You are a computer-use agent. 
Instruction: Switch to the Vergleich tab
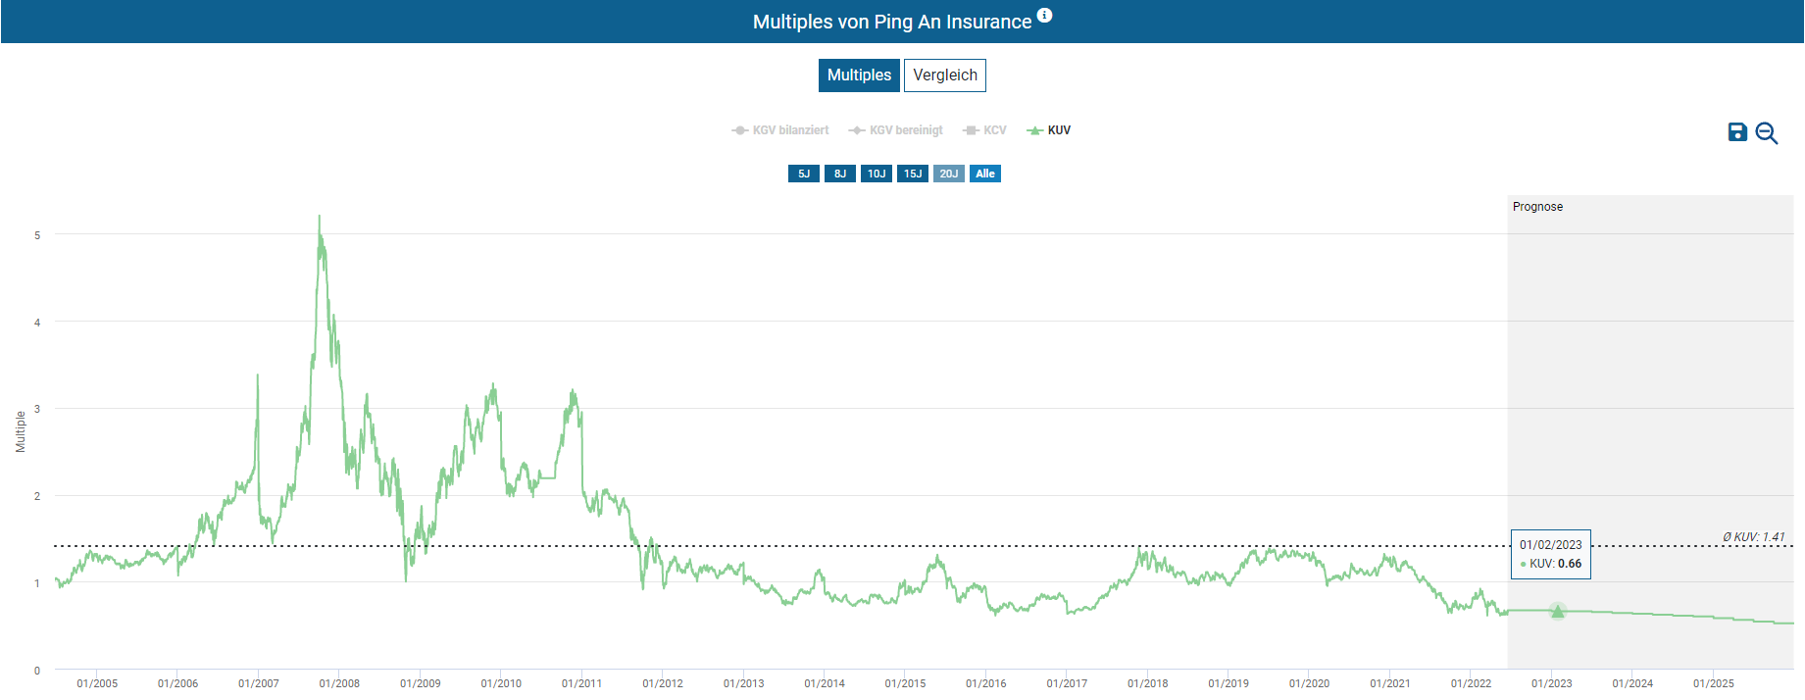tap(944, 75)
